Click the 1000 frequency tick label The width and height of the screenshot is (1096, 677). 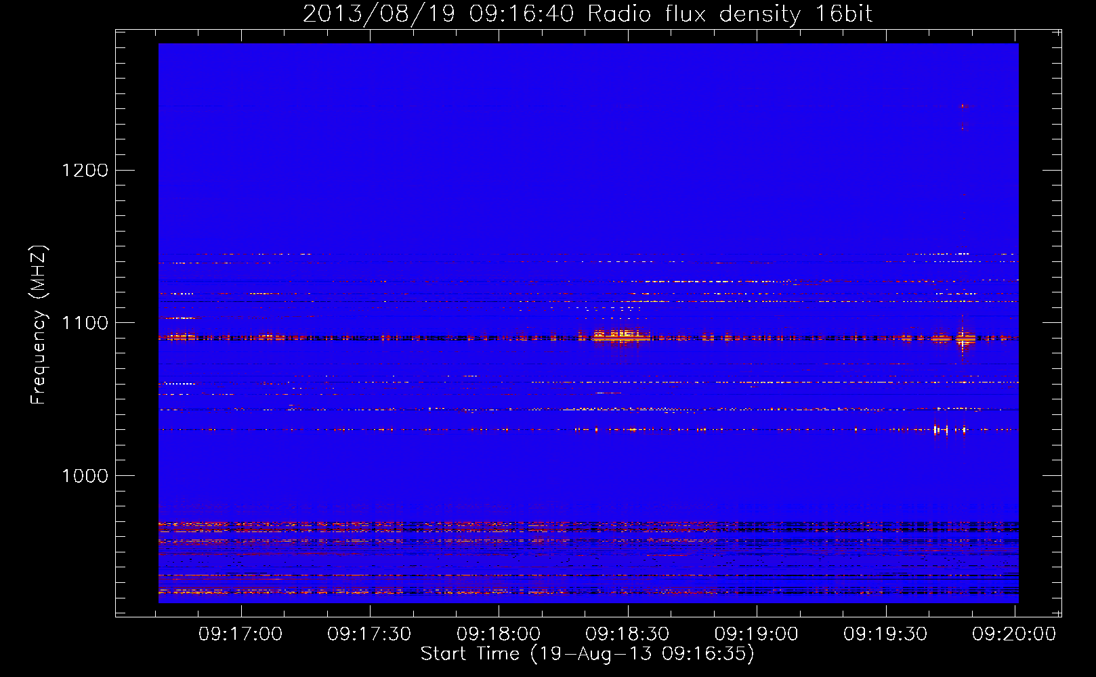point(85,476)
